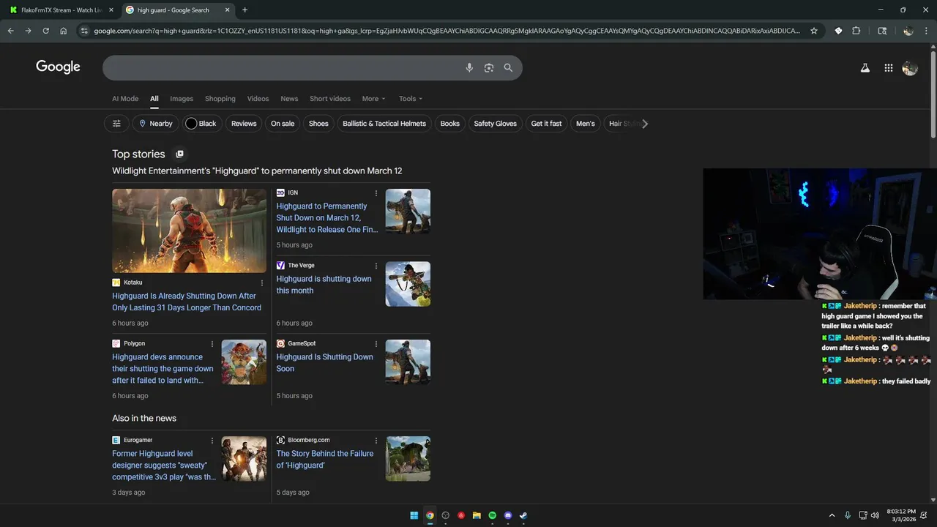
Task: Start voice search with the microphone icon
Action: point(469,67)
